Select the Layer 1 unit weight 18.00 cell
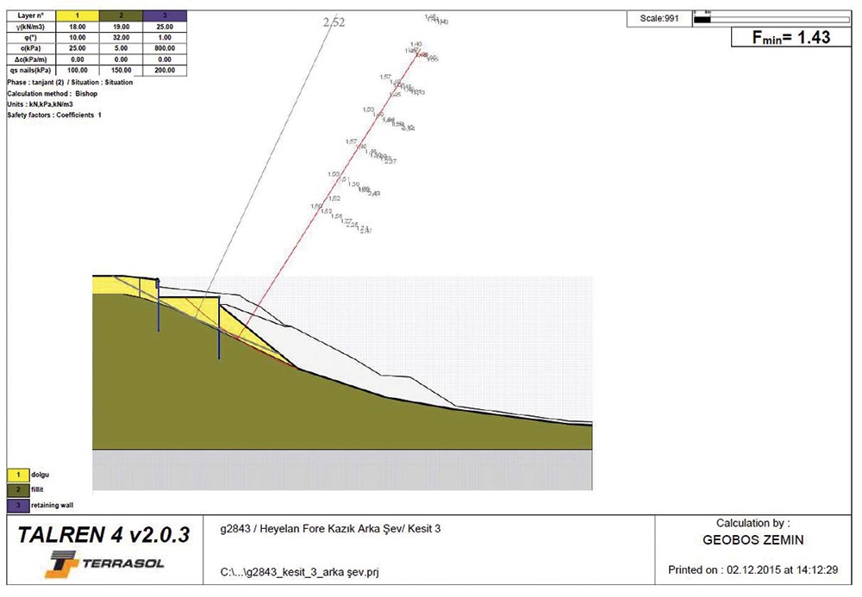 pos(79,27)
